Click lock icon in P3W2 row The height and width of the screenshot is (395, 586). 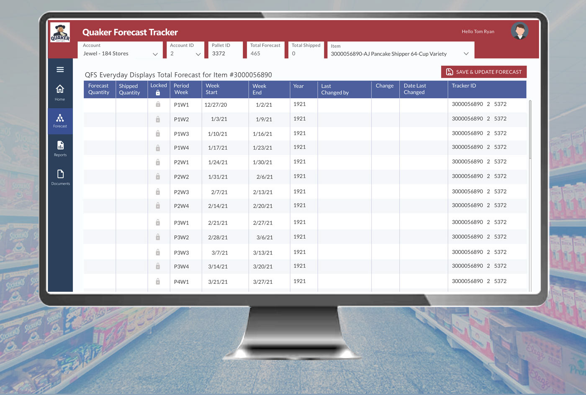pos(158,237)
